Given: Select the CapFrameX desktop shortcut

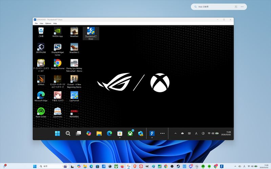Looking at the screenshot, I should 74,96.
